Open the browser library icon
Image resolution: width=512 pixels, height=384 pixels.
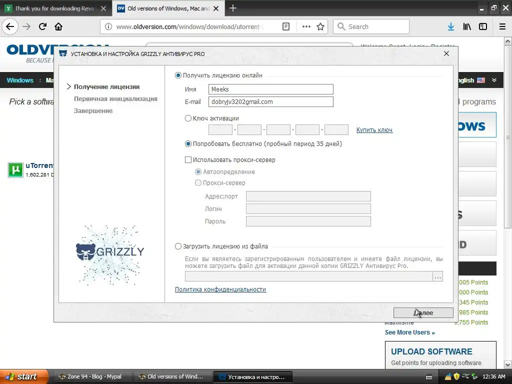click(x=467, y=27)
